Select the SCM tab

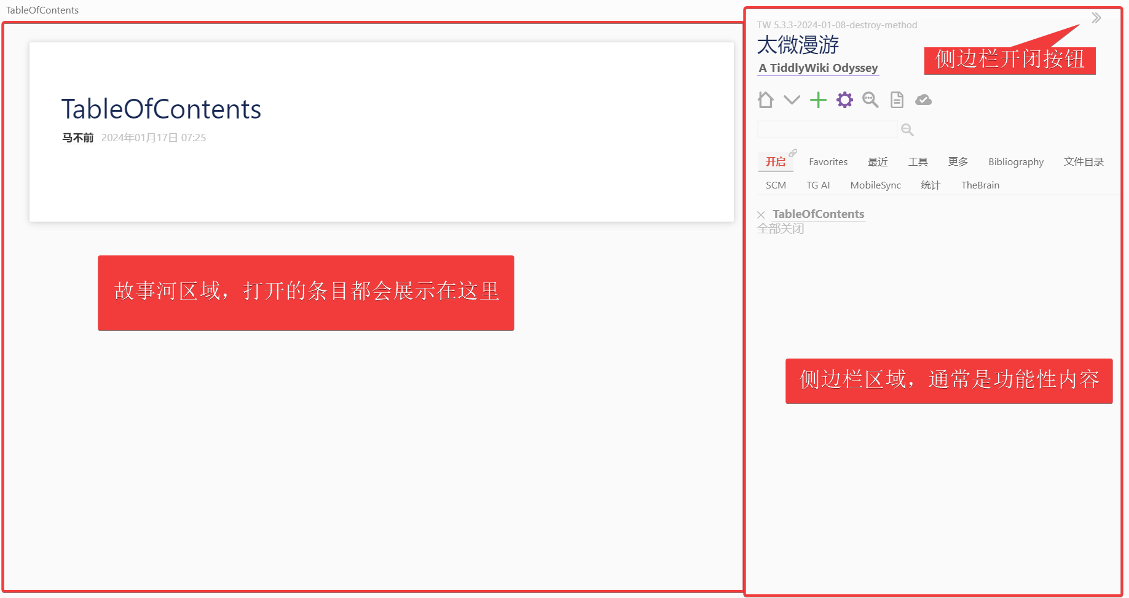pyautogui.click(x=776, y=185)
